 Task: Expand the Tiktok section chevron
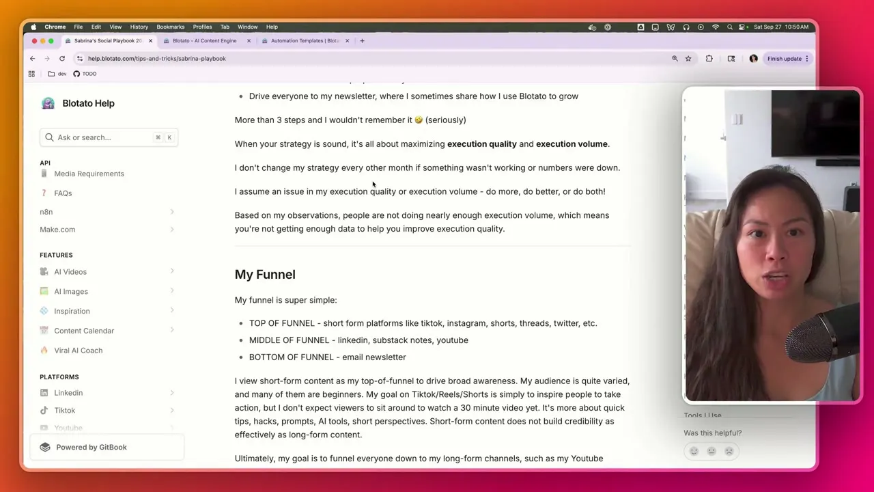click(172, 411)
